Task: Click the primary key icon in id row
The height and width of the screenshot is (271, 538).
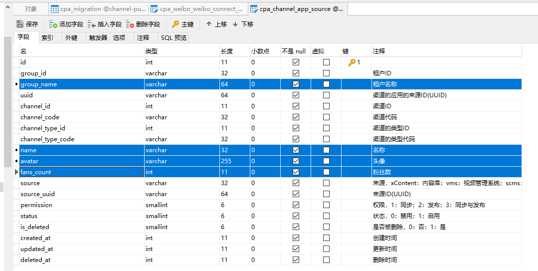Action: (352, 62)
